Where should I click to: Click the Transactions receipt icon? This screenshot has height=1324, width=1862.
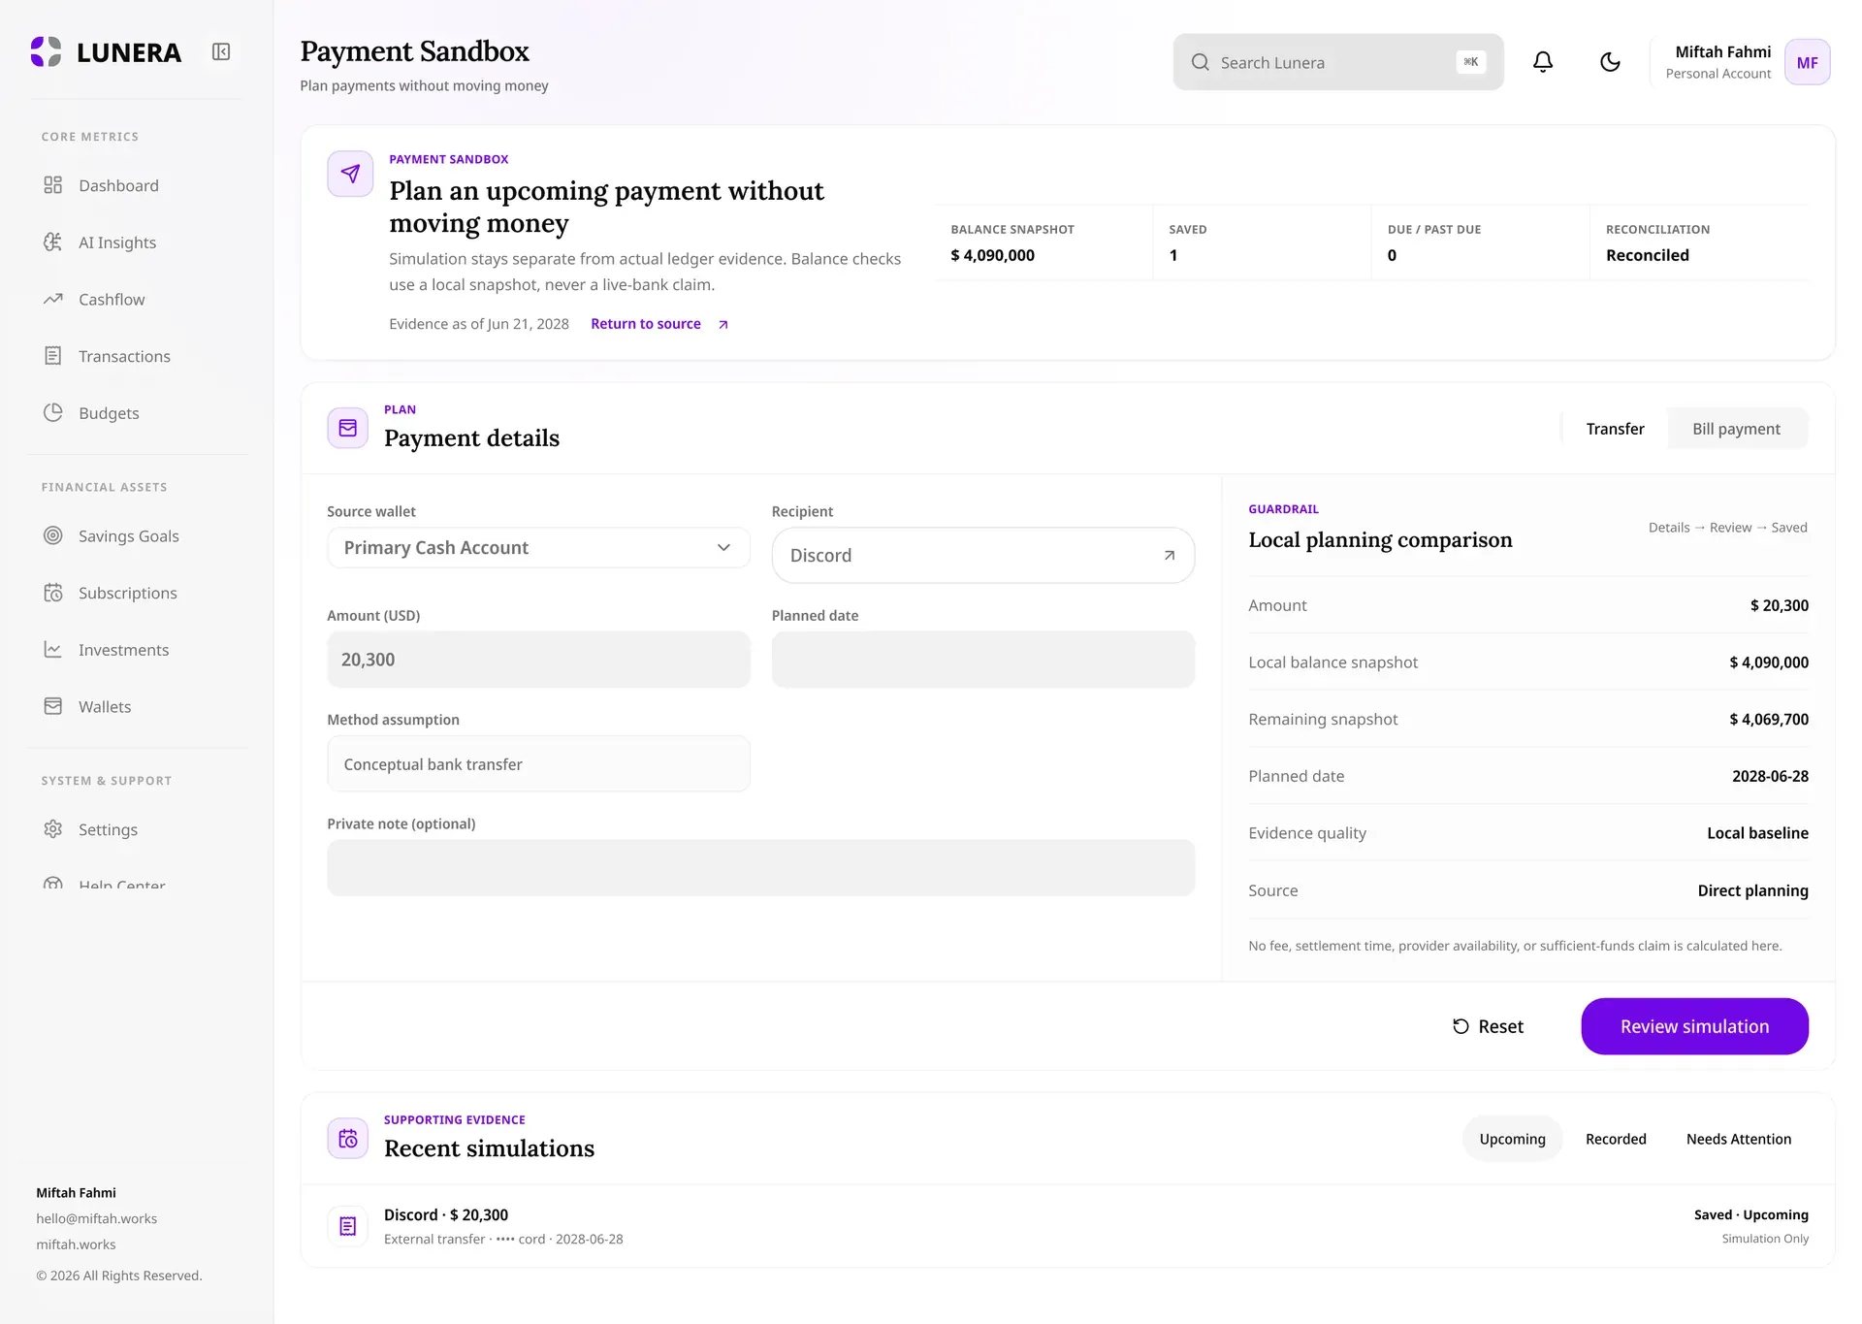53,356
